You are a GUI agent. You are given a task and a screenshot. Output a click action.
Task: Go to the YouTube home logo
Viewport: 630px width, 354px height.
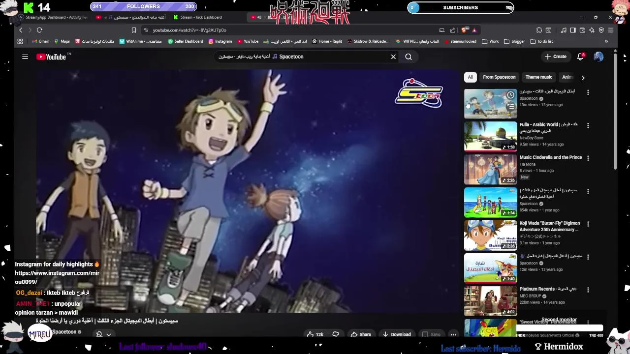coord(51,57)
